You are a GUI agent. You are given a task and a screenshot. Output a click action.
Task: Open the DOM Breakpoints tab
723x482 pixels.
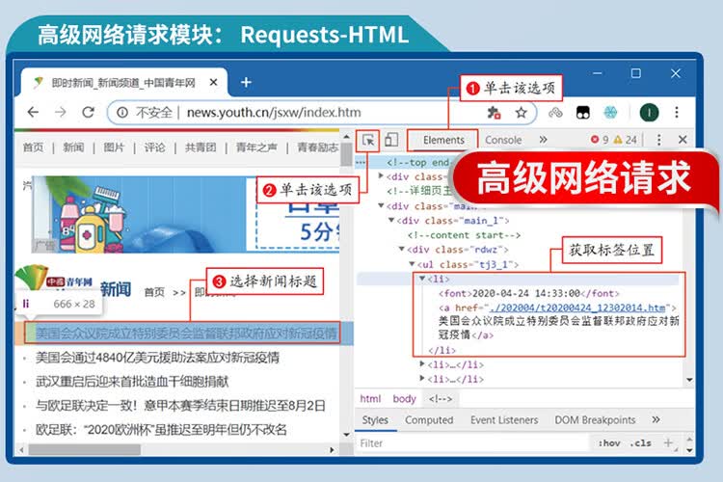coord(595,420)
